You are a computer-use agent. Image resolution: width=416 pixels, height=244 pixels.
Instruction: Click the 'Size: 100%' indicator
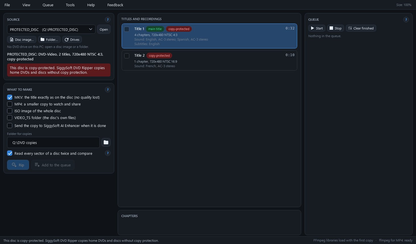point(404,5)
